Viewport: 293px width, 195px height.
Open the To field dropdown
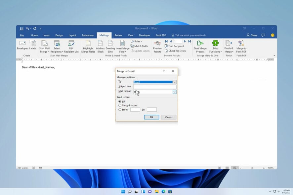point(174,82)
